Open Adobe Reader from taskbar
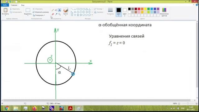 70,108
